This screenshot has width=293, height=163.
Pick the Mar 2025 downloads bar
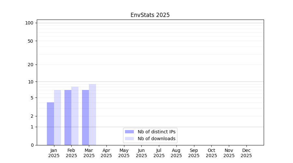92,114
